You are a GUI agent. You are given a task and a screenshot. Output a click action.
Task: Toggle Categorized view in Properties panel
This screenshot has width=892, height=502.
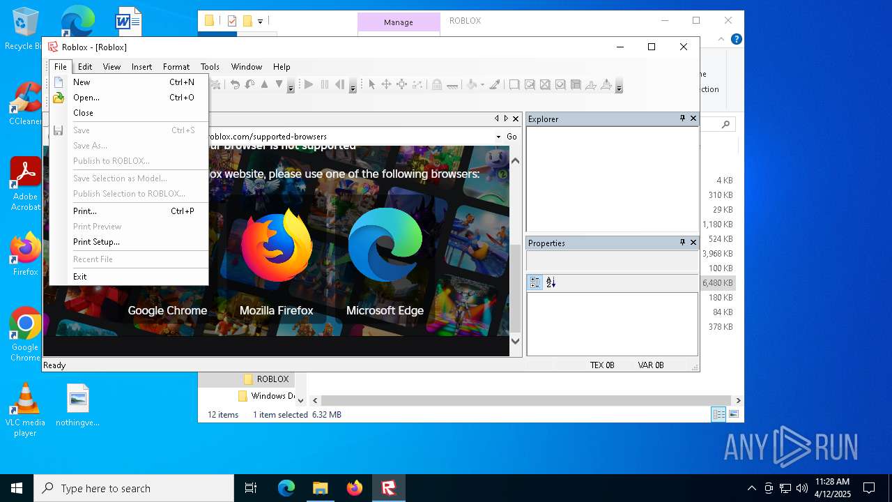pos(535,282)
